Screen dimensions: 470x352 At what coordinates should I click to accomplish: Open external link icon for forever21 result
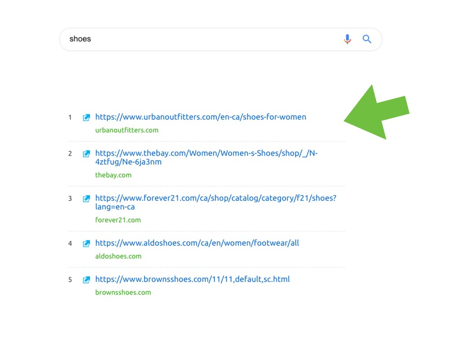coord(86,198)
